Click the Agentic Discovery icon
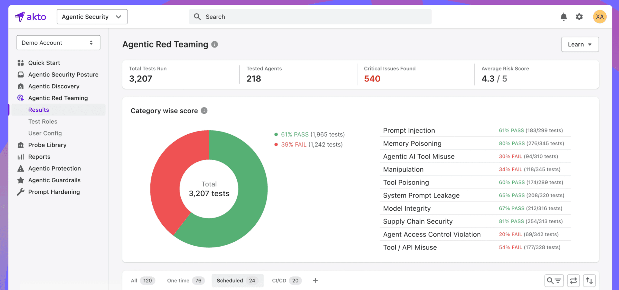This screenshot has height=290, width=619. 21,86
